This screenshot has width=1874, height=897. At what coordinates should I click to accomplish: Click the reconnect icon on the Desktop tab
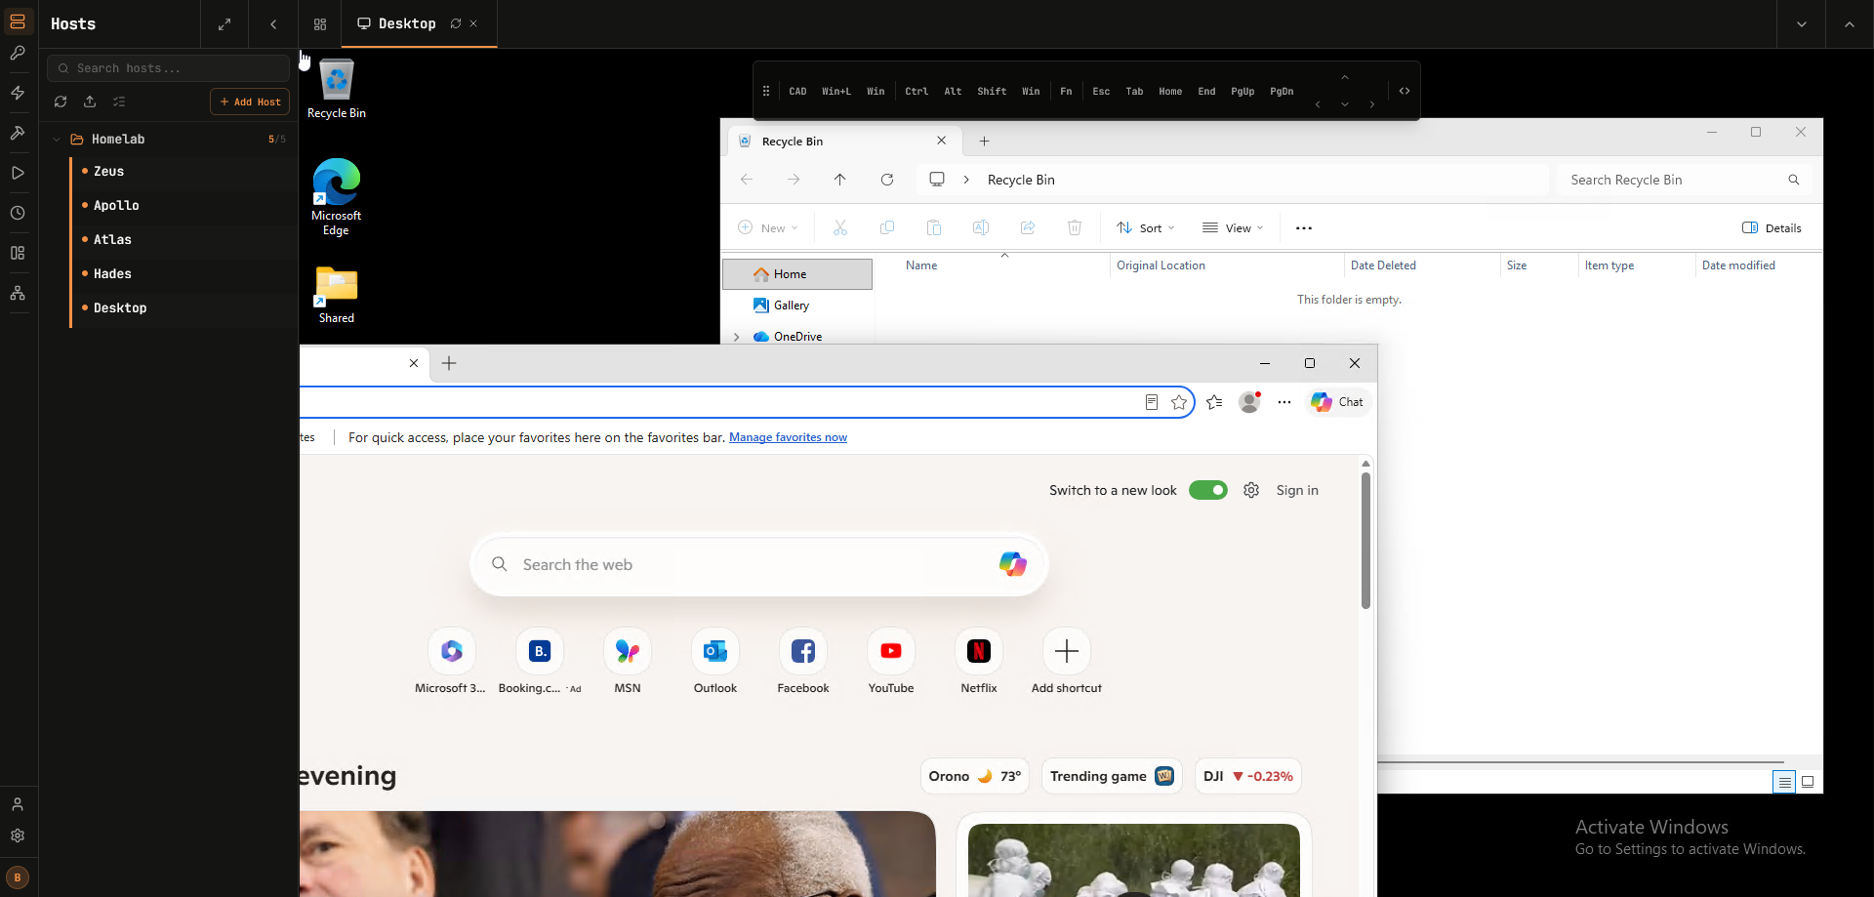coord(456,23)
